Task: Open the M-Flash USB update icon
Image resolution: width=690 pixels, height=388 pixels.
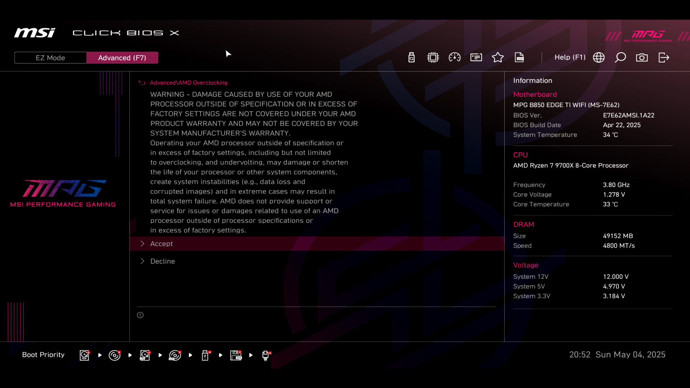Action: click(411, 57)
